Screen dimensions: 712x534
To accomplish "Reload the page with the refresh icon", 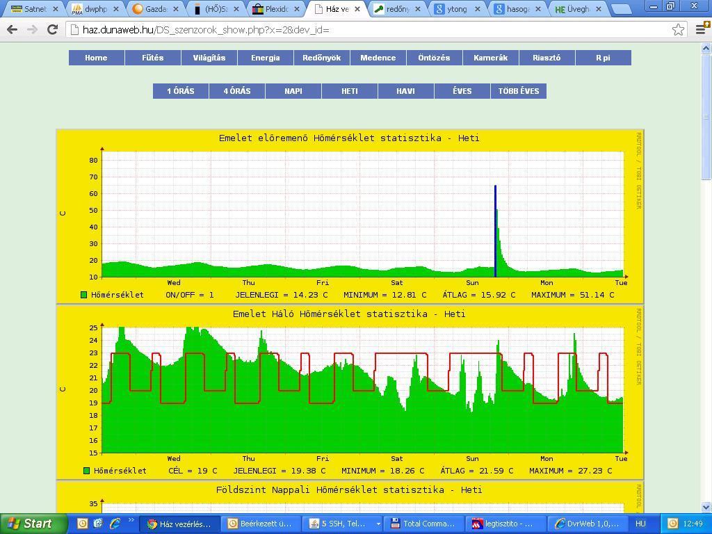I will pos(52,29).
